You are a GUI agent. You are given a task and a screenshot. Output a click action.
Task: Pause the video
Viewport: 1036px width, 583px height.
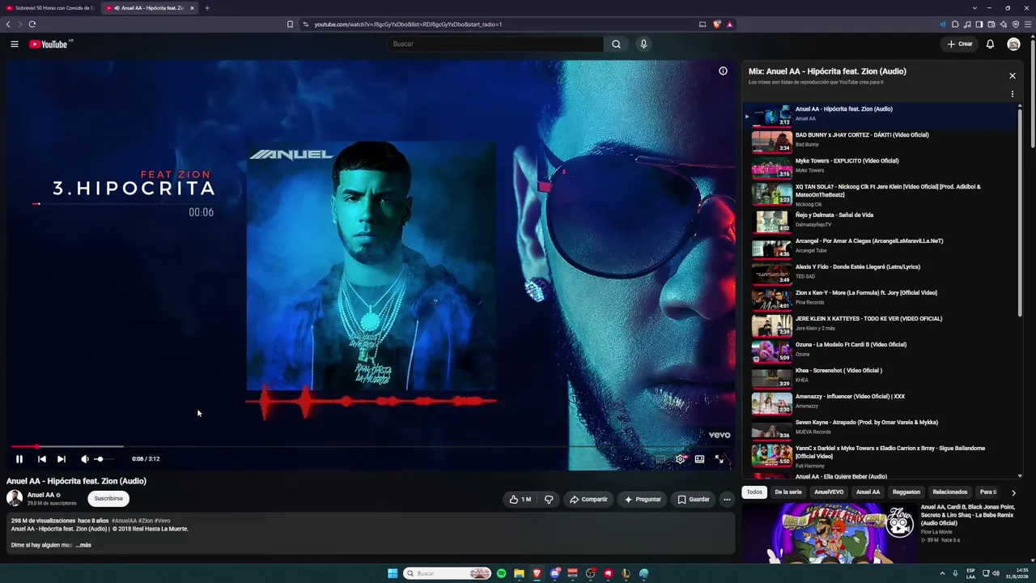tap(19, 459)
